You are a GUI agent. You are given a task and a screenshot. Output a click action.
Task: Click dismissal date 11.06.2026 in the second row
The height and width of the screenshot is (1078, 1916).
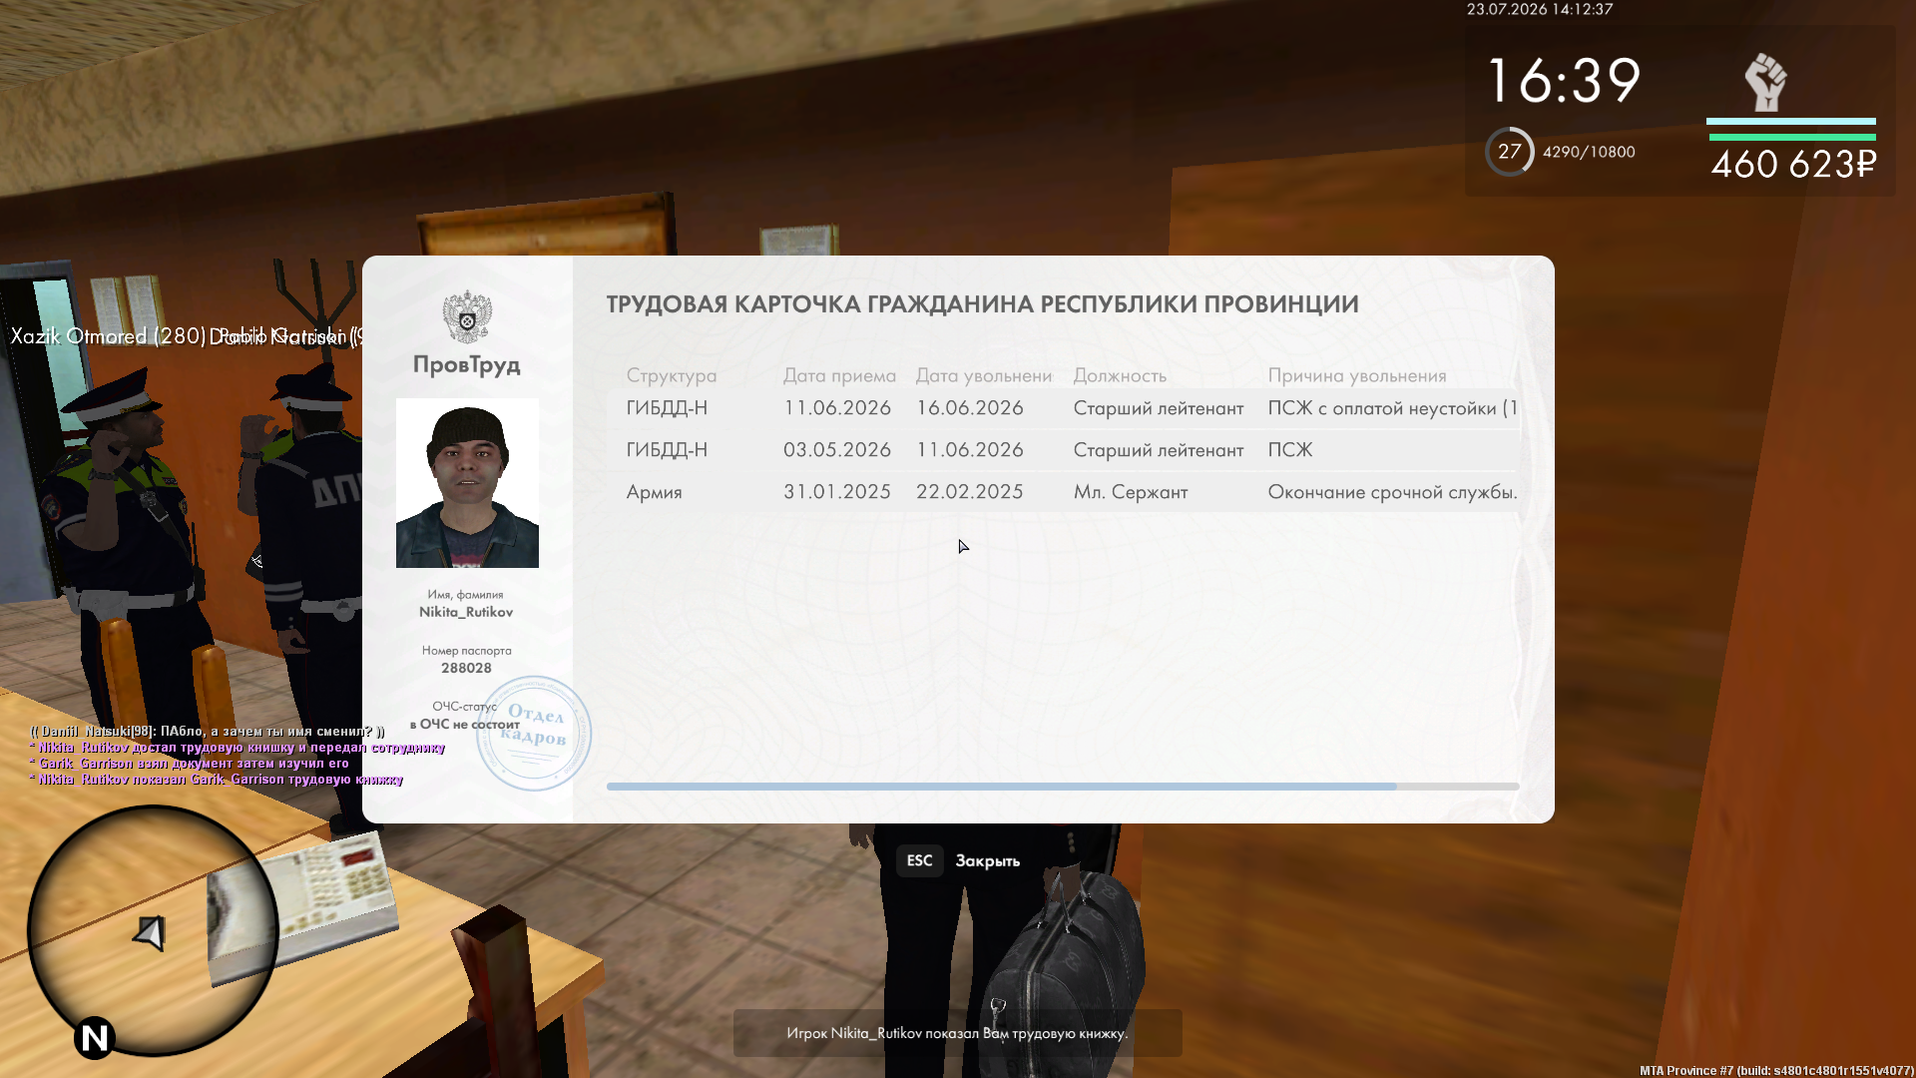pos(970,450)
